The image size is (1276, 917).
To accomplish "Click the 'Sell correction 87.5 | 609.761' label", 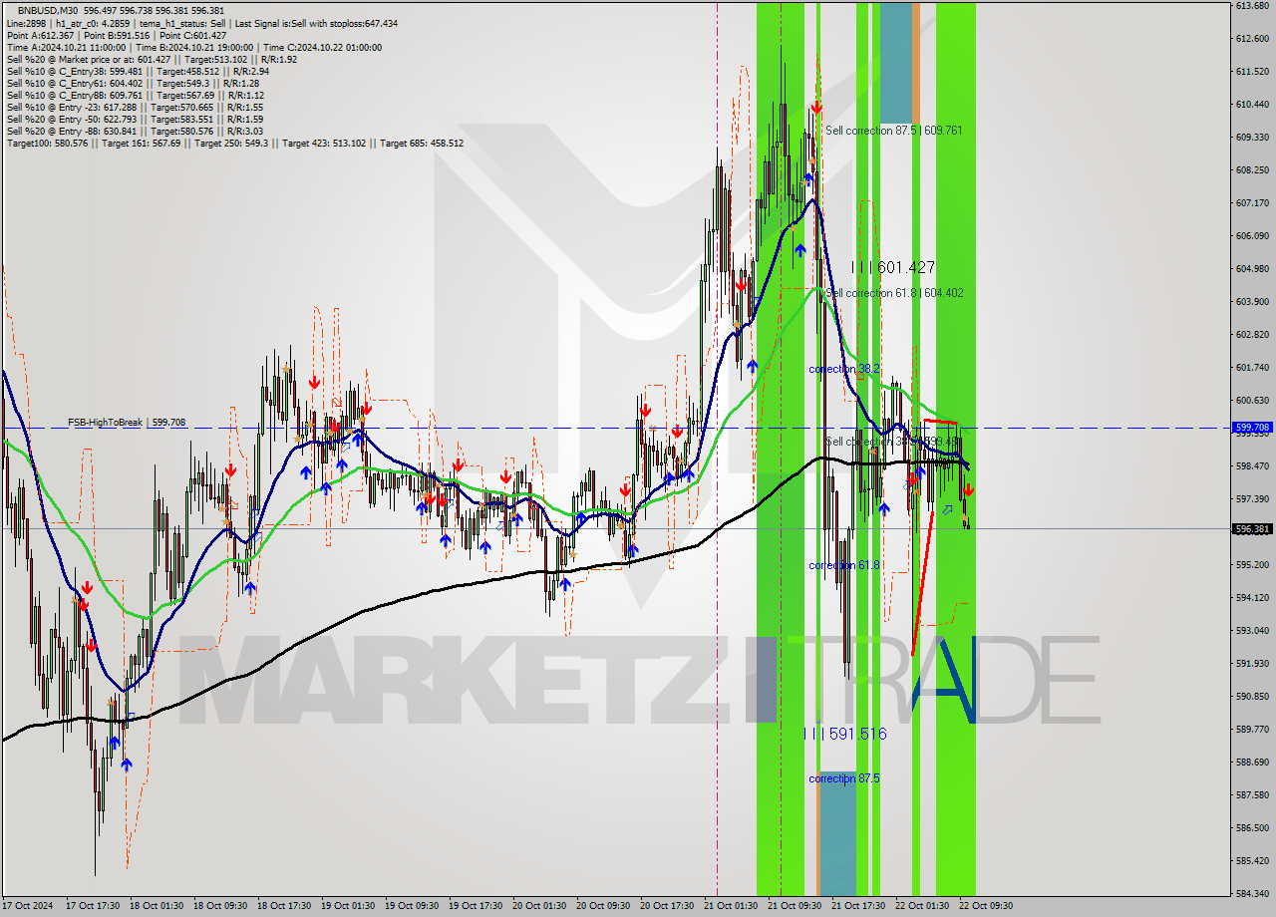I will [x=893, y=131].
